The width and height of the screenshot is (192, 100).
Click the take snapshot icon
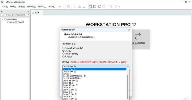coord(75,6)
